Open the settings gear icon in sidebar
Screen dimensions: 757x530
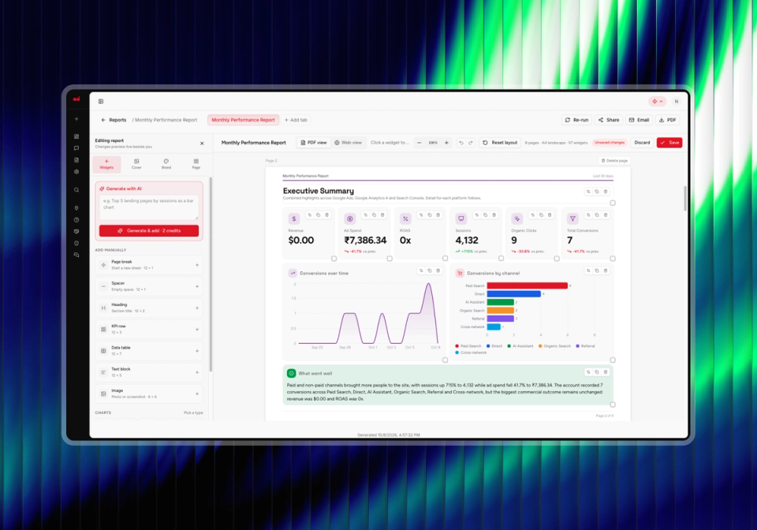coord(76,172)
